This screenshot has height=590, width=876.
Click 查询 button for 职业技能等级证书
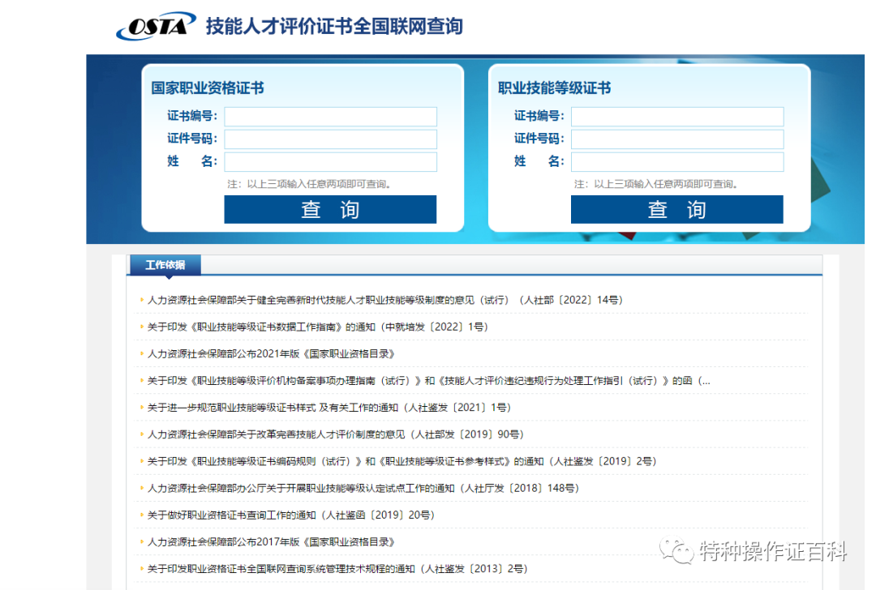coord(677,209)
